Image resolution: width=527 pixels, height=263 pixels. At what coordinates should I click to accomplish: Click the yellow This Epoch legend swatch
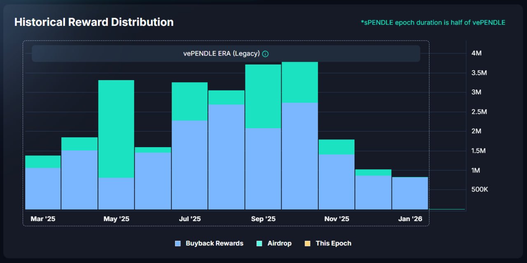[x=307, y=243]
